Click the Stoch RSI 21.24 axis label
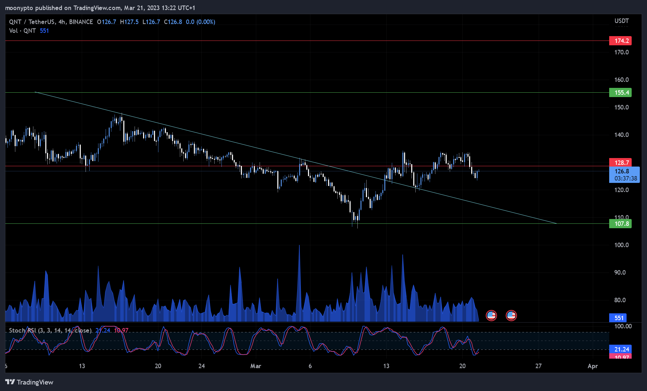 [620, 349]
